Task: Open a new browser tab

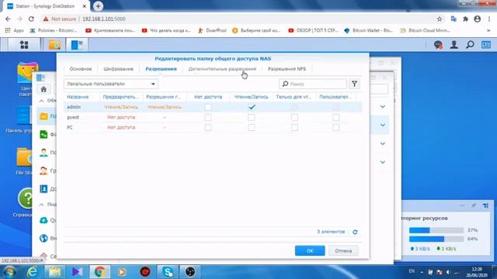Action: [98, 6]
